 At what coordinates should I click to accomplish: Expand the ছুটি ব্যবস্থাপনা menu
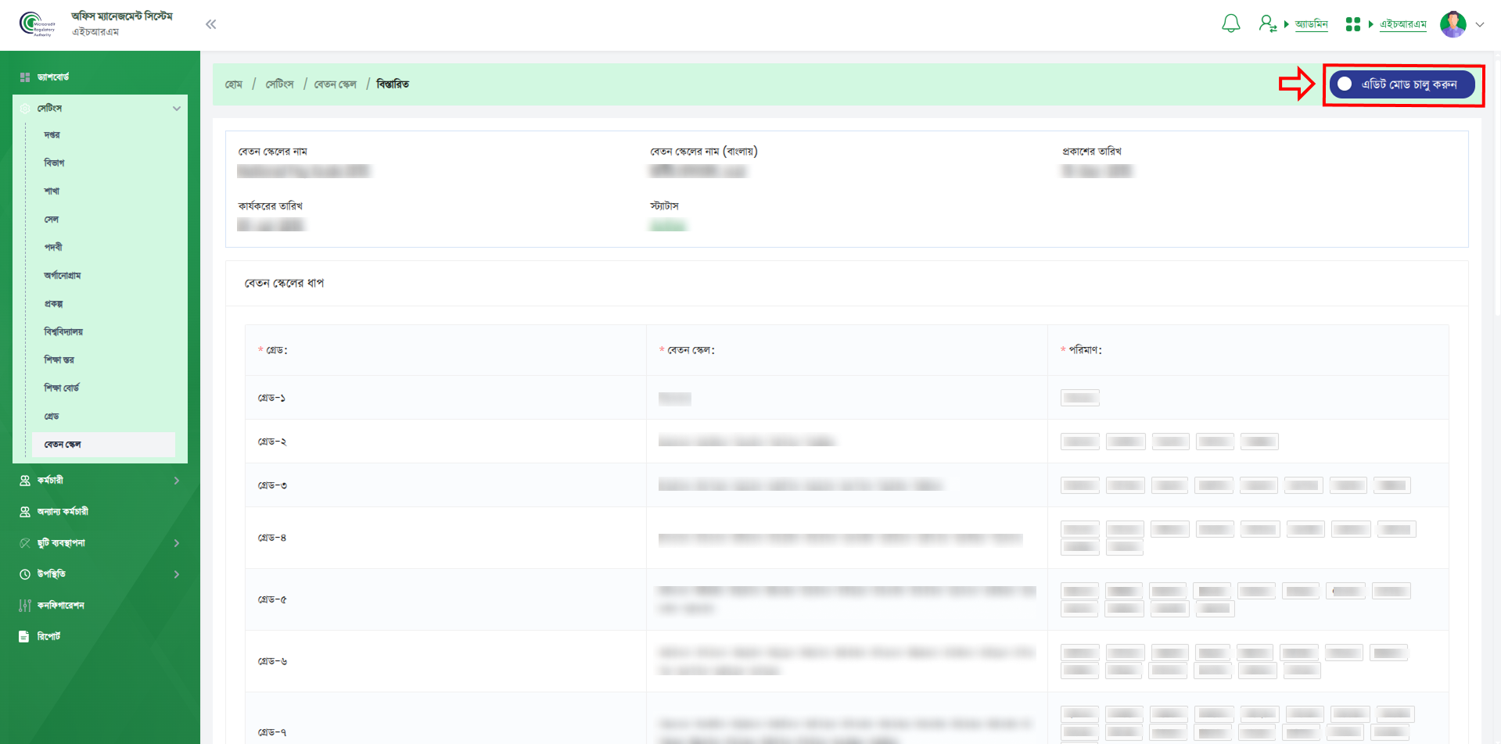pyautogui.click(x=177, y=543)
